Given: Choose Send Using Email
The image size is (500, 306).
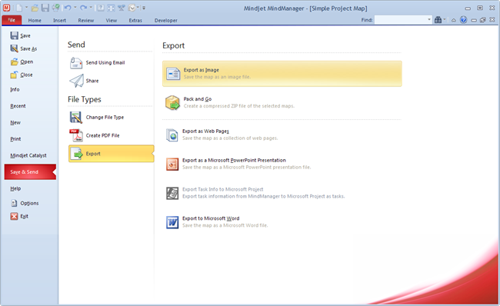Looking at the screenshot, I should (98, 62).
